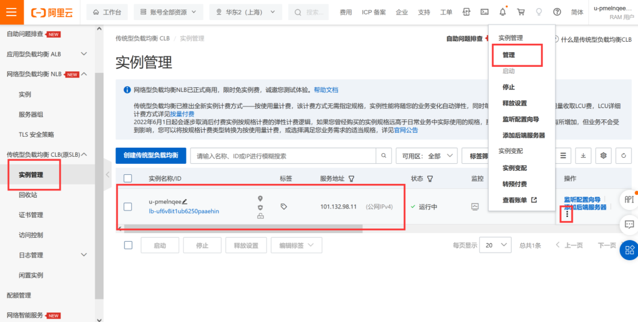Focus the instance name/ID/IP search field
638x322 pixels.
click(x=283, y=156)
